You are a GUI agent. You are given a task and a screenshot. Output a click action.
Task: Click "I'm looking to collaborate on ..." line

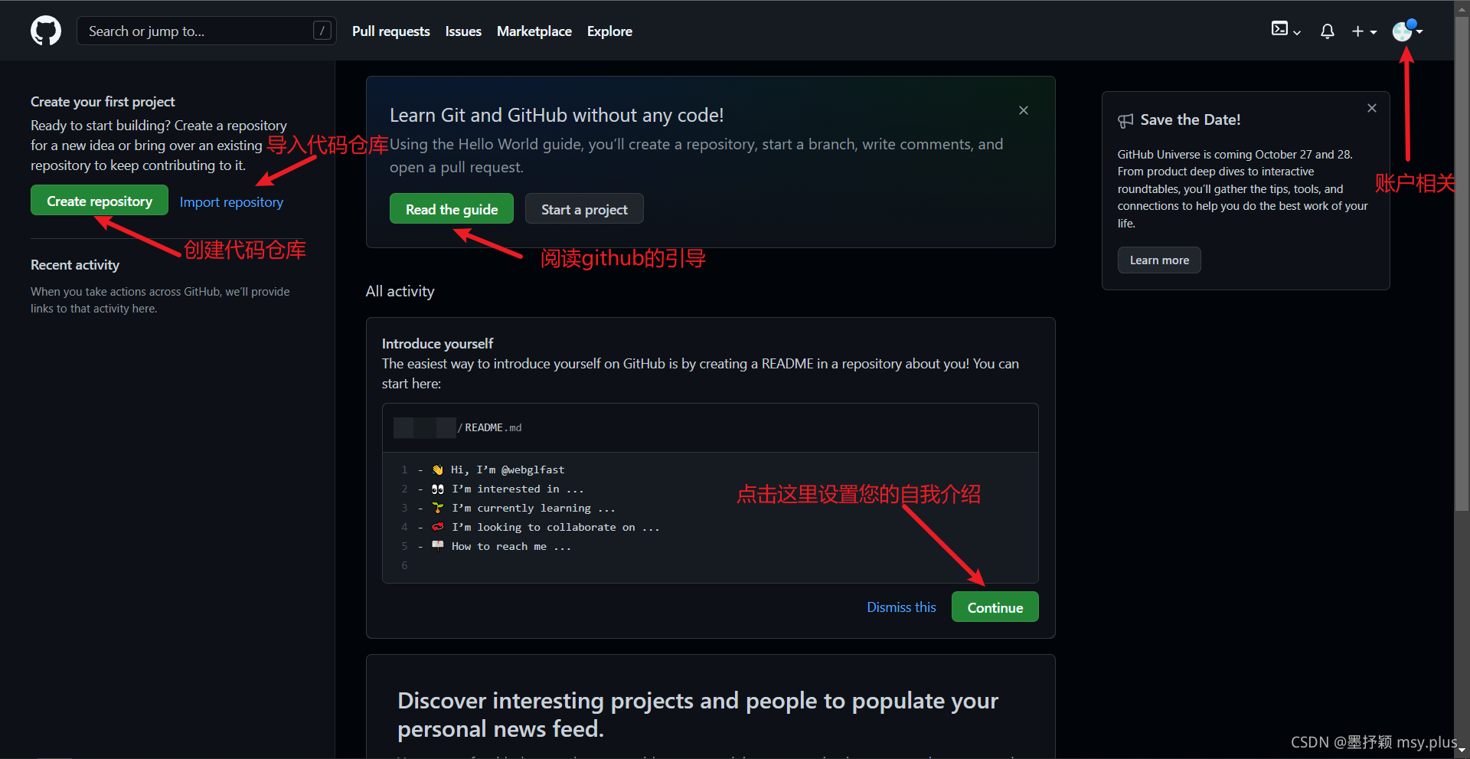coord(556,527)
